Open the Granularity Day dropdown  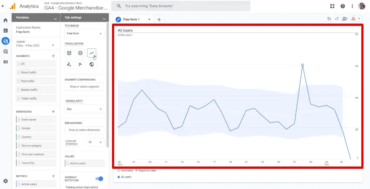point(85,109)
